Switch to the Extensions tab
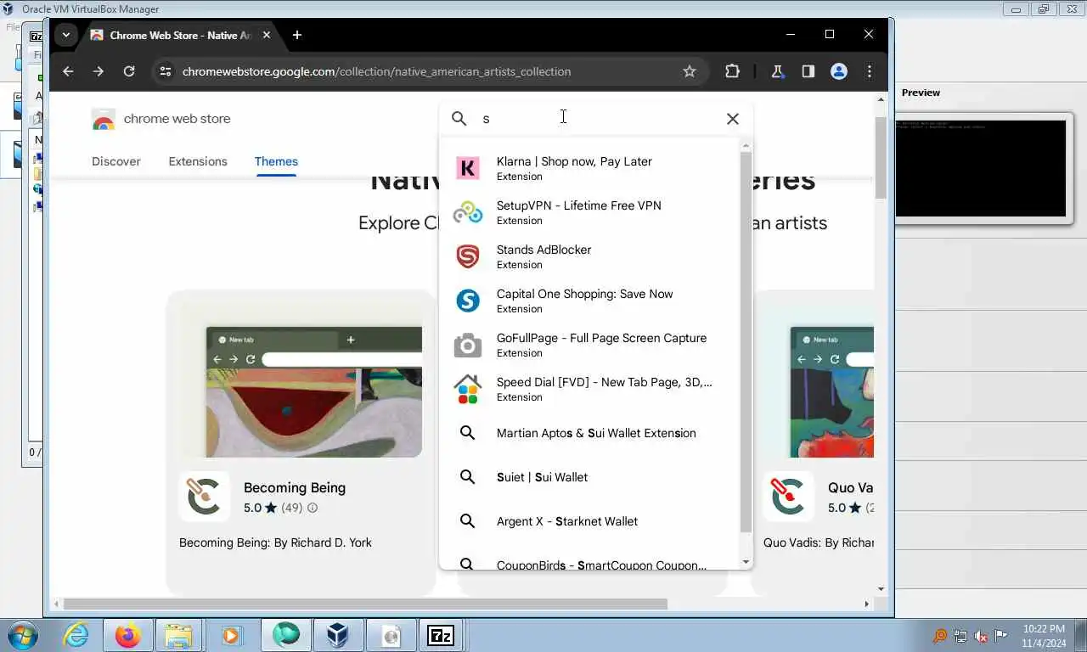 click(198, 161)
